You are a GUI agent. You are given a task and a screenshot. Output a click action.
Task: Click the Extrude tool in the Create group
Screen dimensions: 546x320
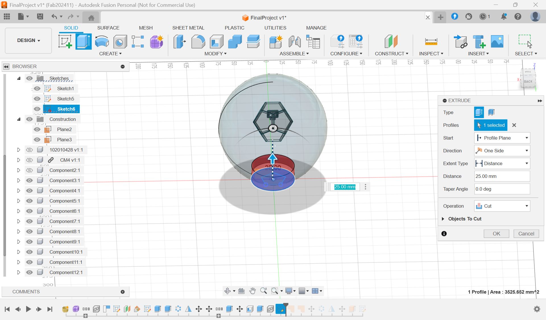pos(83,42)
